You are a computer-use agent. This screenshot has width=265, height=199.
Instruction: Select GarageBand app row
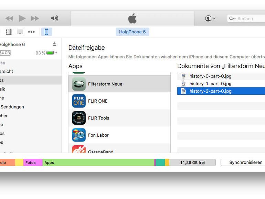(119, 148)
